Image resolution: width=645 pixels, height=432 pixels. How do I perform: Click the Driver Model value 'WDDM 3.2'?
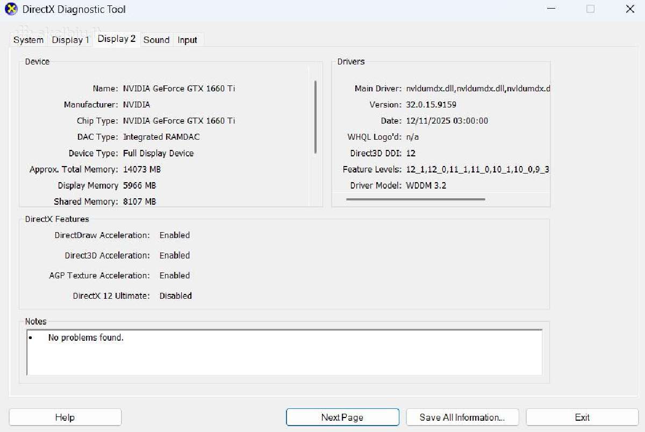coord(426,185)
